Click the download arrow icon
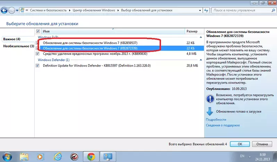This screenshot has width=277, height=162. tap(210, 111)
